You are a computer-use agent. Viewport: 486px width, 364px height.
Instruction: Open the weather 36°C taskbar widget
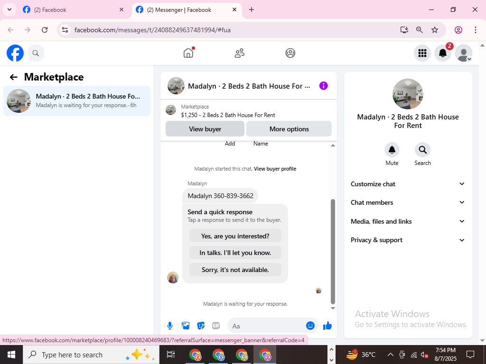click(x=361, y=355)
